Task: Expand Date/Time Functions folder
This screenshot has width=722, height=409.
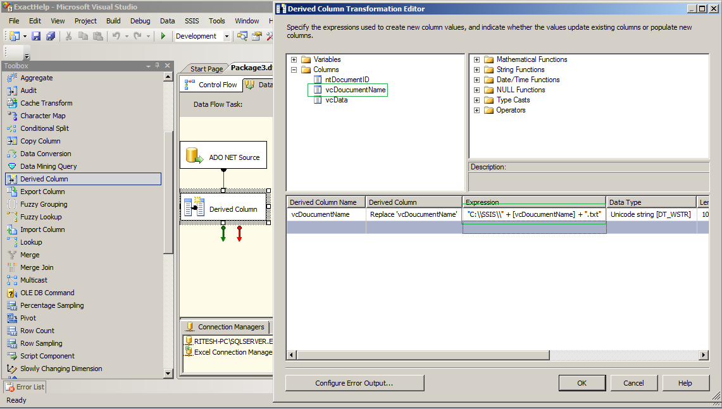Action: tap(476, 80)
